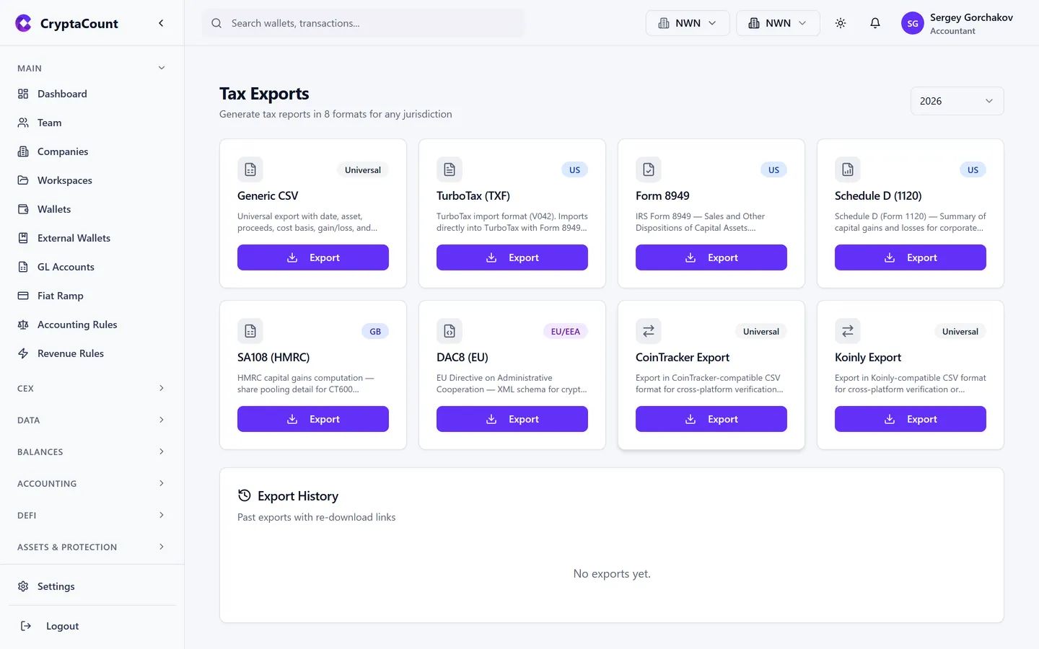This screenshot has width=1039, height=649.
Task: Open the first NWN company dropdown
Action: pyautogui.click(x=688, y=23)
